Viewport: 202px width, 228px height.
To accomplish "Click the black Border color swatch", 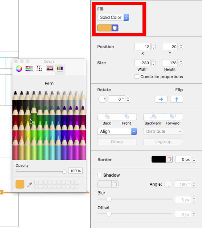I will [159, 159].
